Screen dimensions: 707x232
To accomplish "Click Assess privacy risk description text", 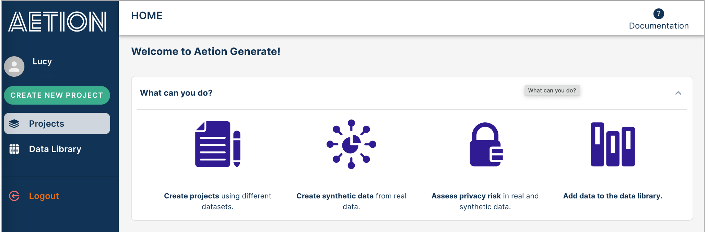I will coord(485,201).
